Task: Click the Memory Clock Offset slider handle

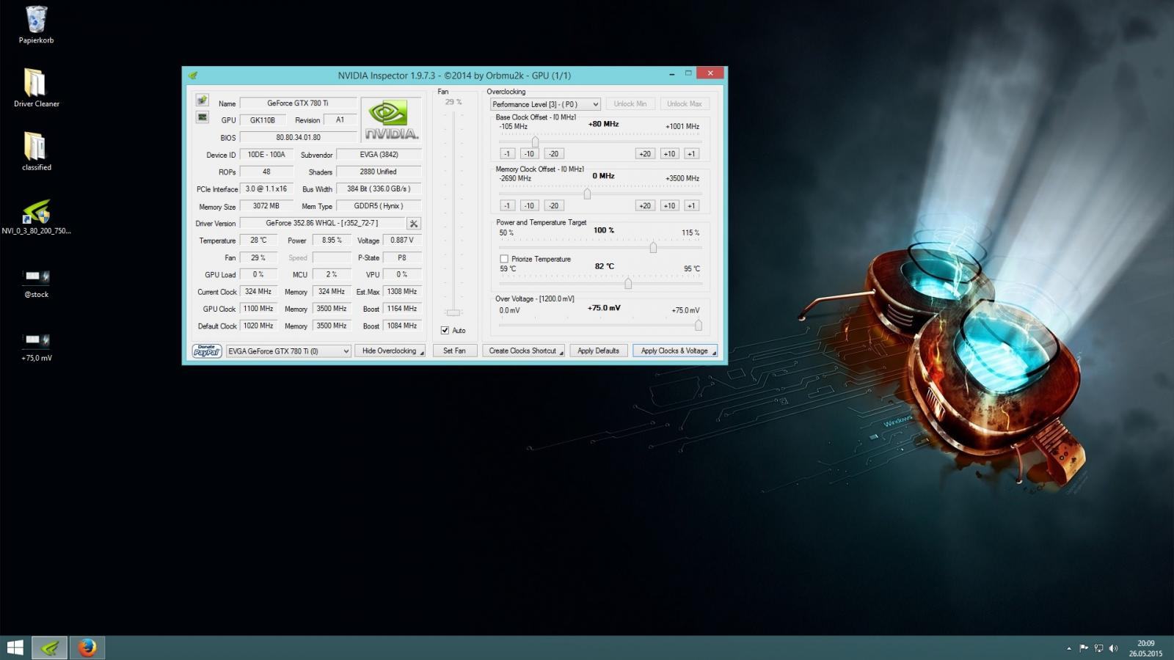Action: 587,194
